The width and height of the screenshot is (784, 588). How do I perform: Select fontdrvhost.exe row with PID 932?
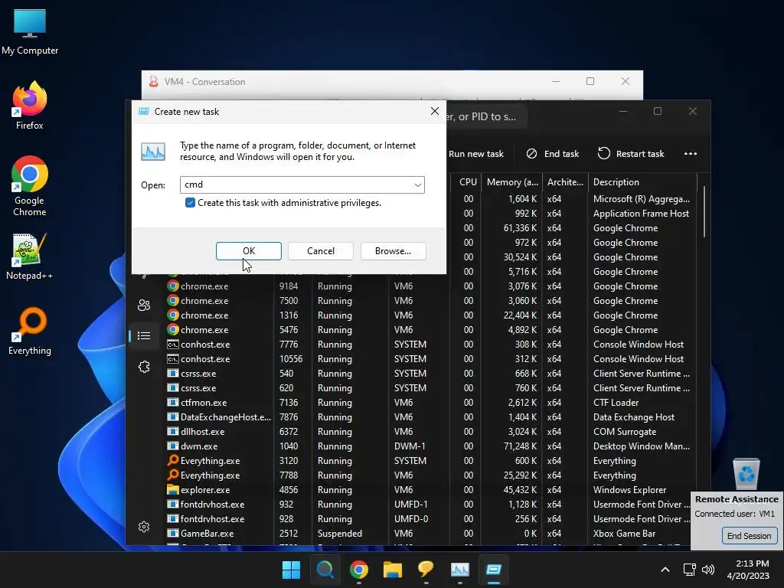click(x=430, y=504)
